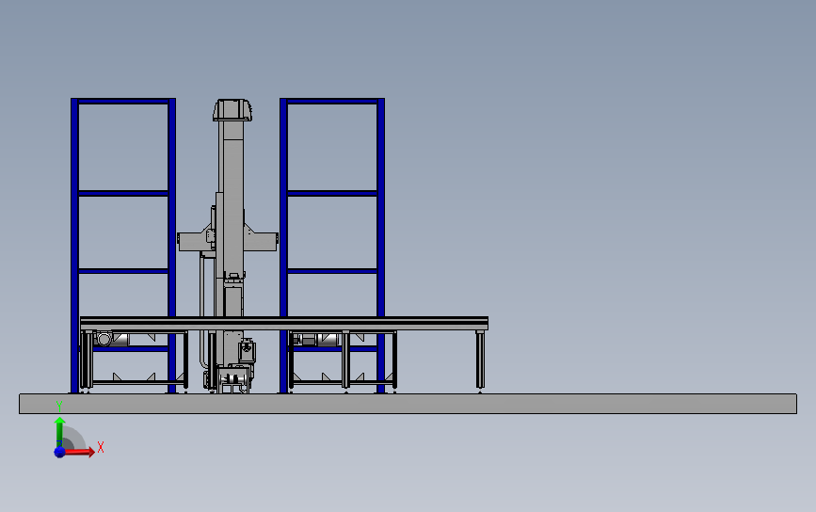Click the green Y axis arrow of triad

(x=59, y=431)
